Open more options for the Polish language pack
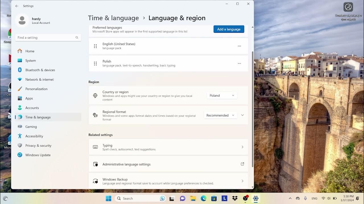 pos(239,63)
